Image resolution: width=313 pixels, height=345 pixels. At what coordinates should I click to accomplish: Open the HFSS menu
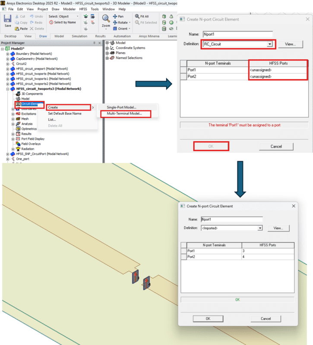[83, 9]
